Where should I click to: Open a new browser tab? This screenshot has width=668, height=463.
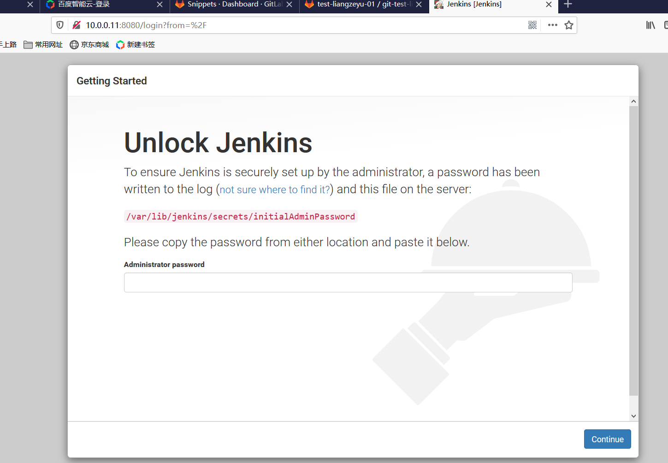pyautogui.click(x=568, y=5)
